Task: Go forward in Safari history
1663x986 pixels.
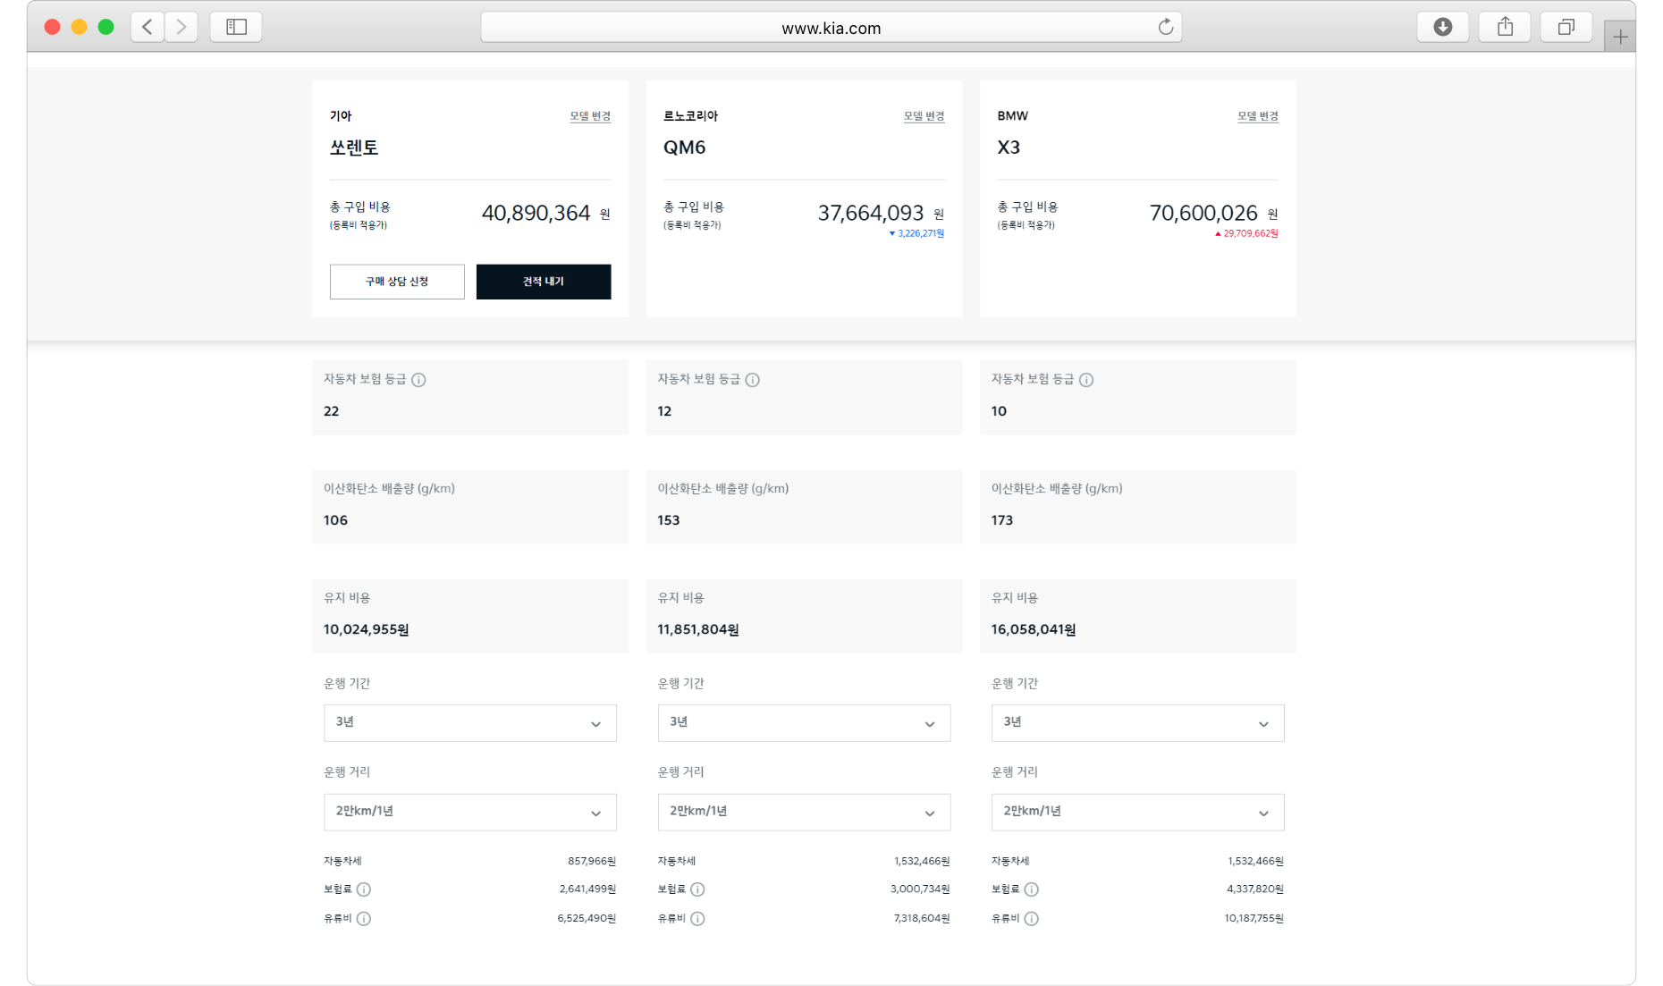Action: 181,27
